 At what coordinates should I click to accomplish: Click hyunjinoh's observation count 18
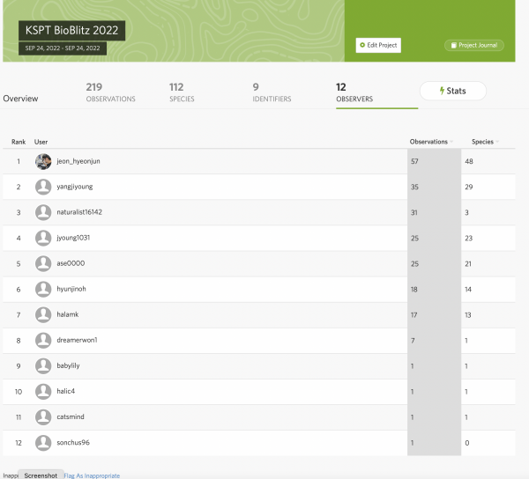click(x=414, y=290)
